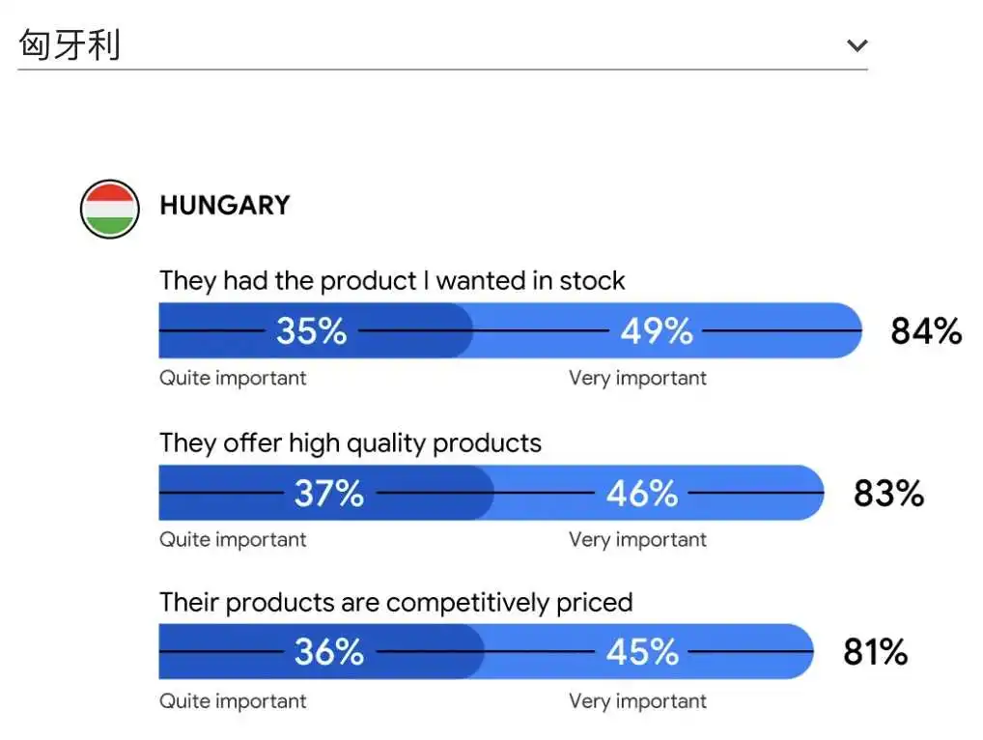Click 'Quite important' under the in-stock bar
Viewport: 983px width, 740px height.
[233, 378]
